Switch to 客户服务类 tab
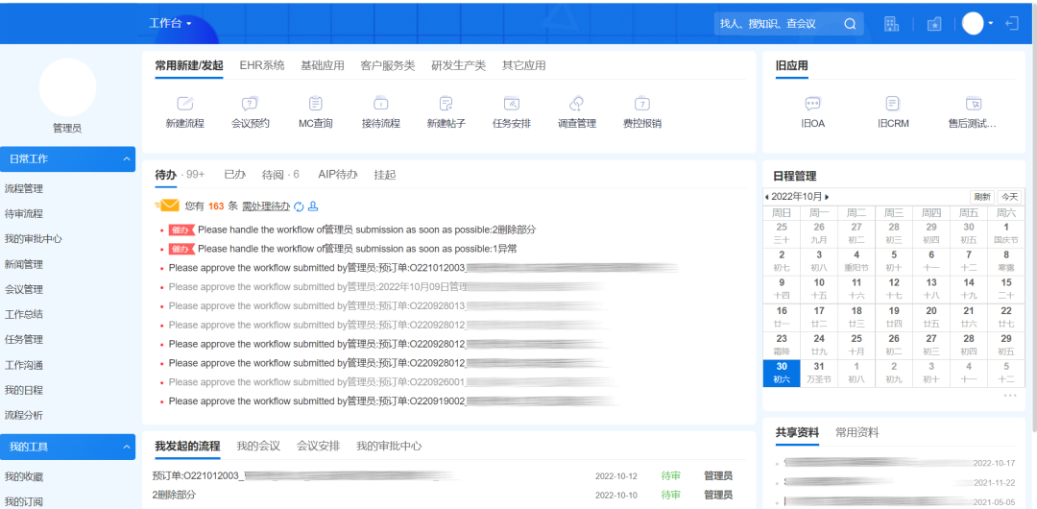This screenshot has height=509, width=1037. [x=388, y=65]
